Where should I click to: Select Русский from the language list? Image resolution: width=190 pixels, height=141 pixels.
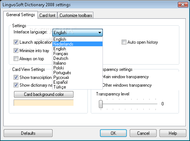[x=78, y=77]
